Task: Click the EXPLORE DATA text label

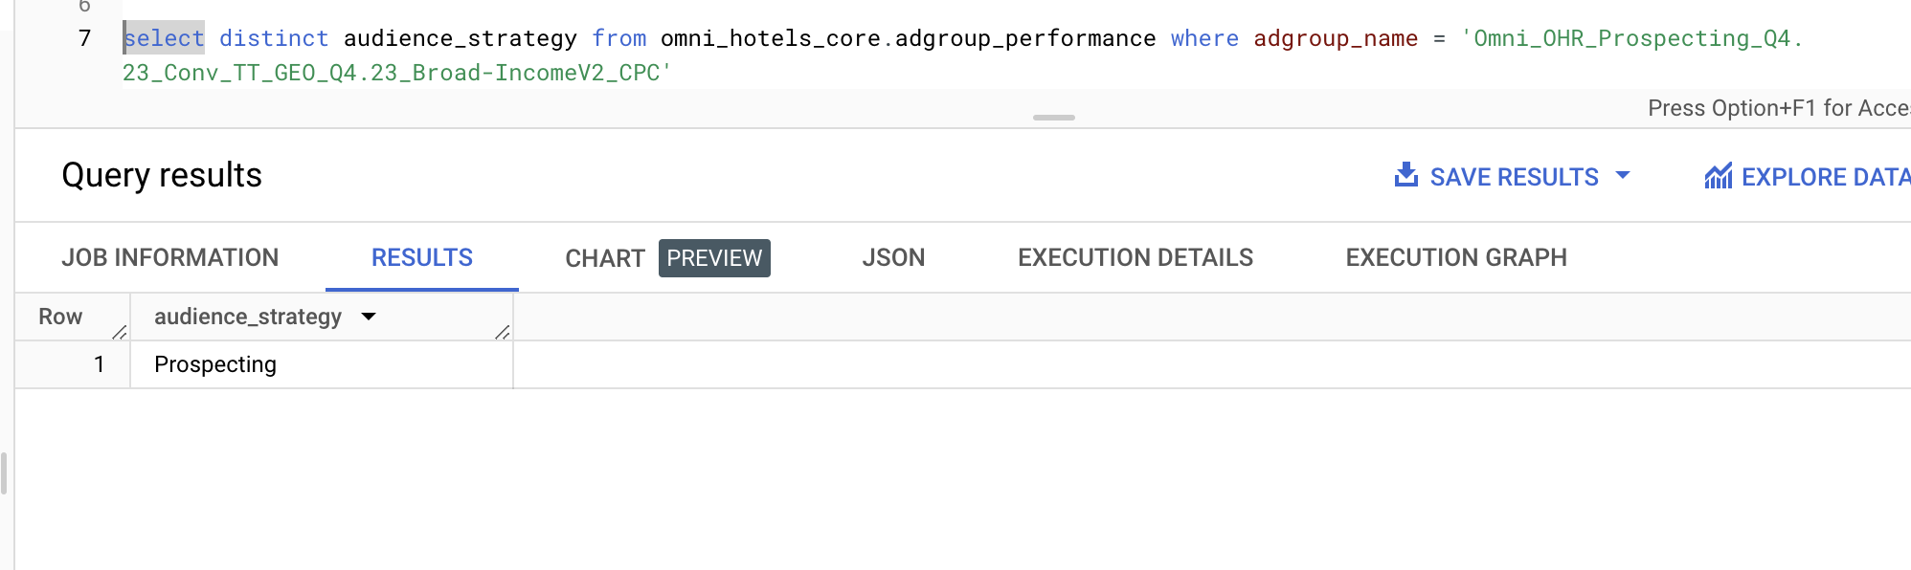Action: point(1824,177)
